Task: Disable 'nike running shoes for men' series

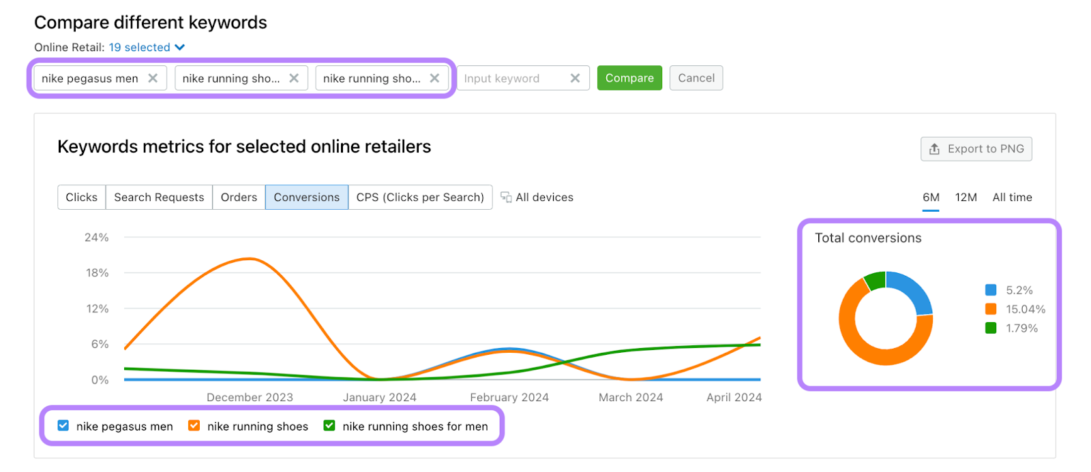Action: 329,426
